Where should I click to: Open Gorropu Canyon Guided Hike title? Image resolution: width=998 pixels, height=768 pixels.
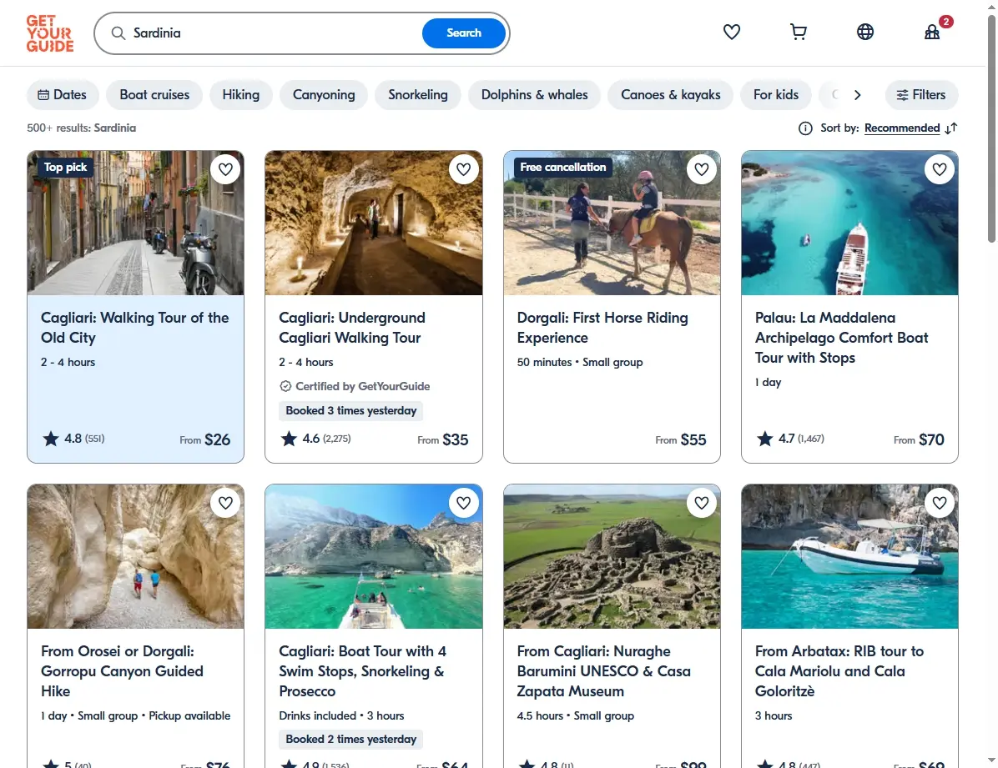[x=122, y=671]
